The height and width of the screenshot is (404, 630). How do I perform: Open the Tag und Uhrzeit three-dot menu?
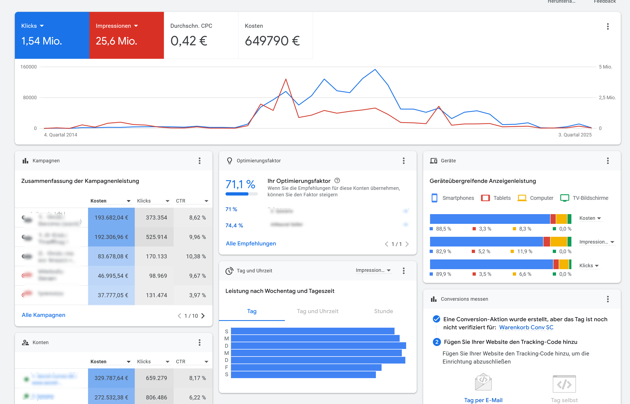click(x=404, y=271)
